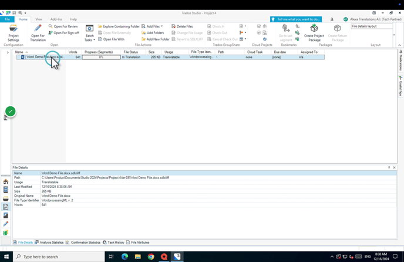Click the Trados Studio taskbar icon
404x262 pixels.
(x=177, y=257)
